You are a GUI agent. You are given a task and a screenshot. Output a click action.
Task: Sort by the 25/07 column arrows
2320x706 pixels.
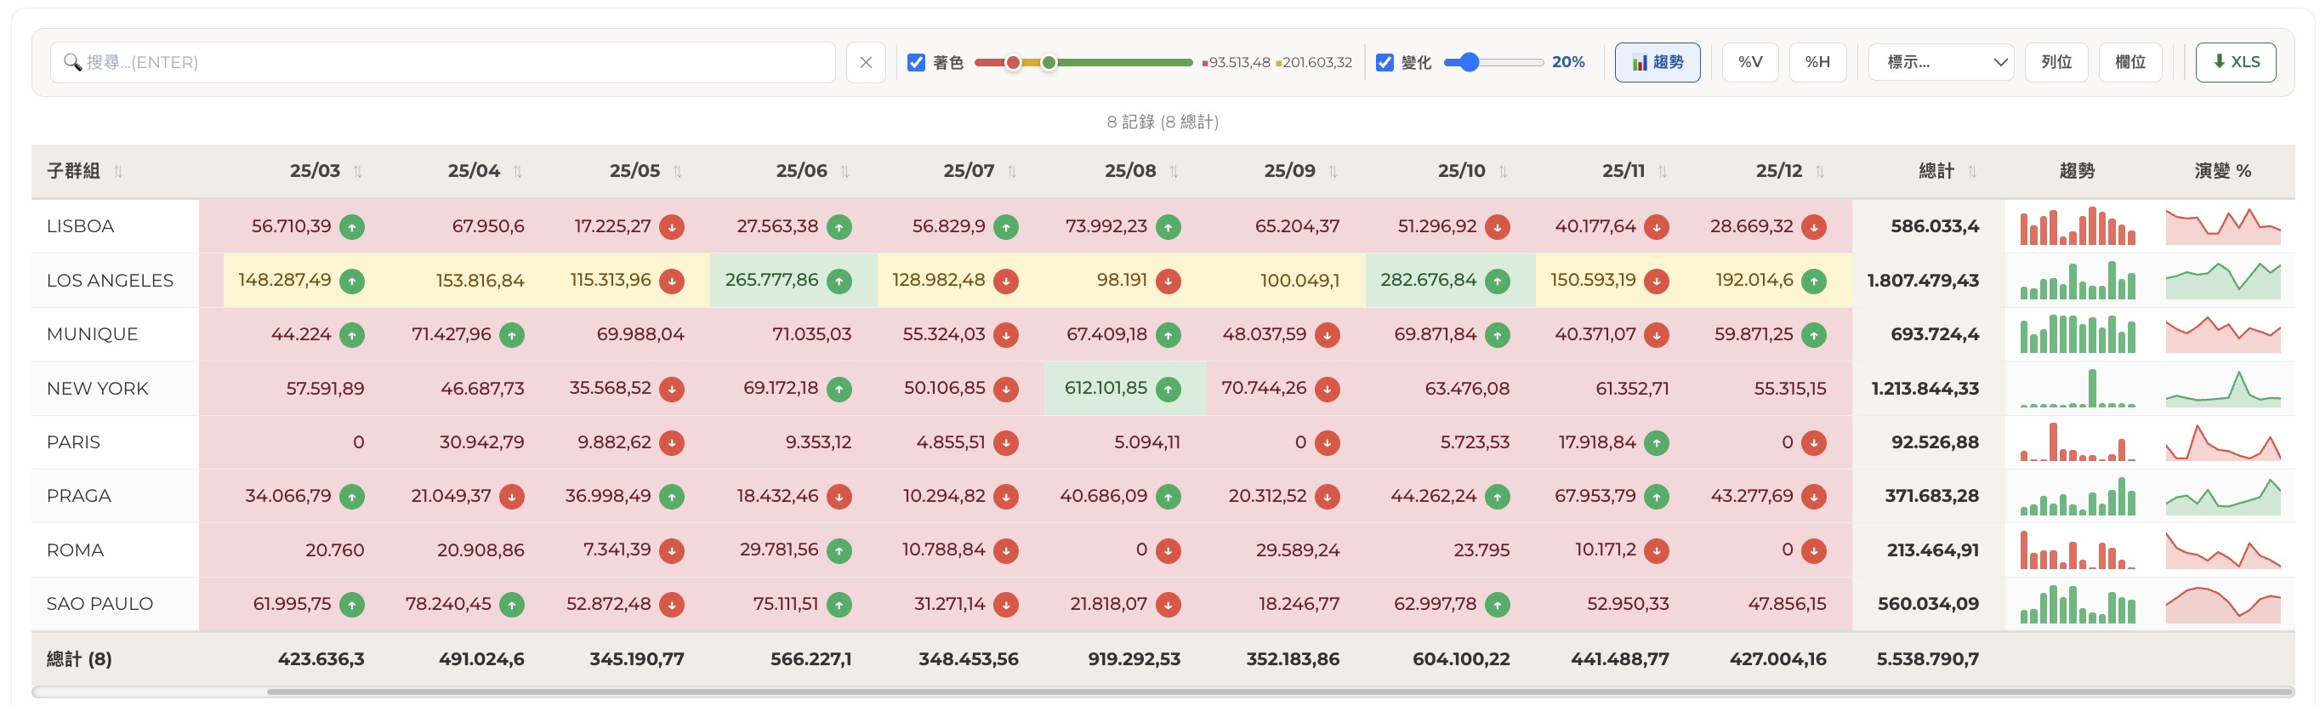click(x=1011, y=171)
